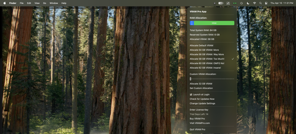Screen dimensions: 296x134
Task: Click the Allocated VRAM: 58 GB text
Action: point(202,39)
